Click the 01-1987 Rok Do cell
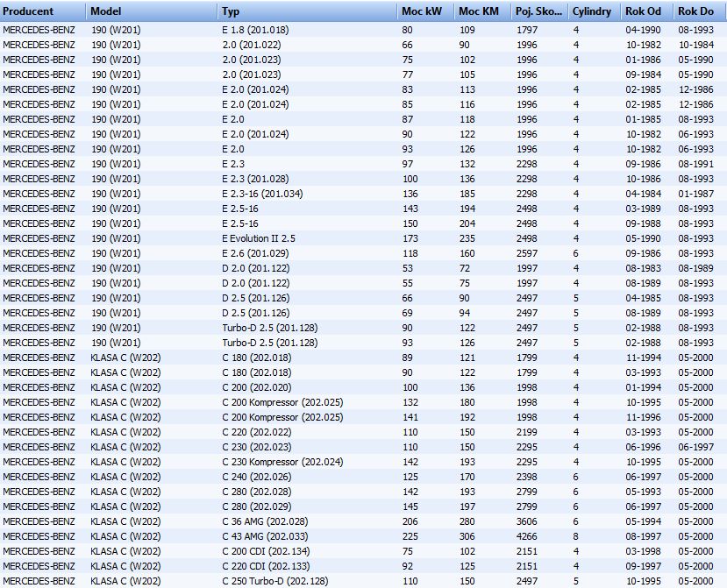Image resolution: width=727 pixels, height=588 pixels. (x=696, y=194)
